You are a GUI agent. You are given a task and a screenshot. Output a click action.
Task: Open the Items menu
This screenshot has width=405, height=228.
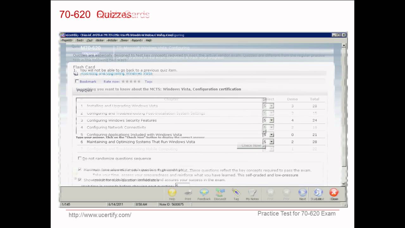pyautogui.click(x=124, y=41)
